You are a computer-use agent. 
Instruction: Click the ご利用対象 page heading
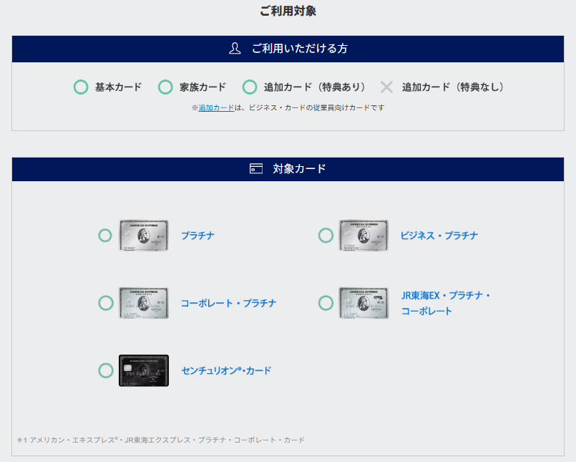coord(288,11)
